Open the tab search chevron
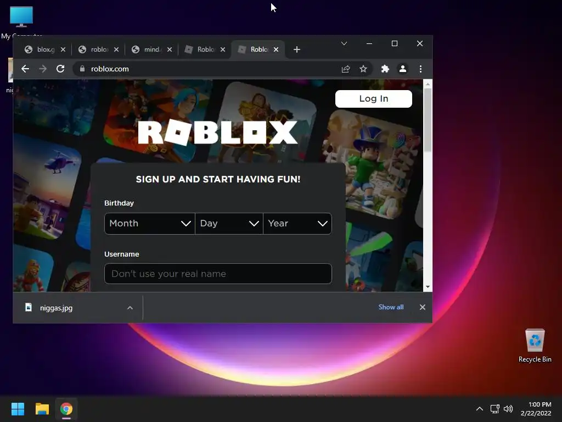562x422 pixels. click(344, 43)
